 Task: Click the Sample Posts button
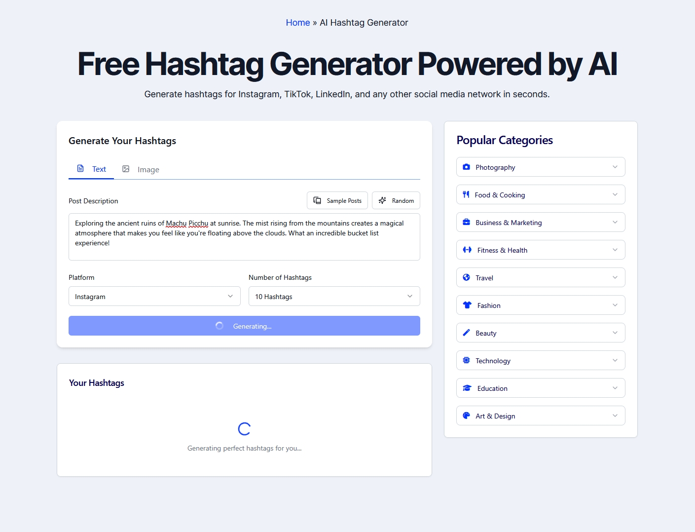coord(337,200)
